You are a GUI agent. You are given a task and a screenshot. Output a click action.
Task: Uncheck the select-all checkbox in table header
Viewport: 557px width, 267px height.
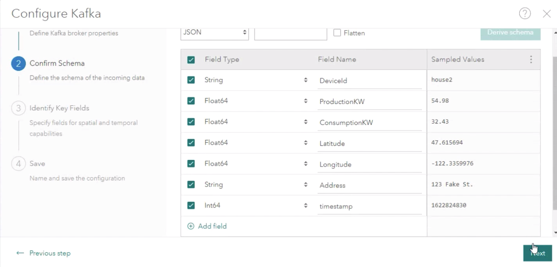point(191,59)
